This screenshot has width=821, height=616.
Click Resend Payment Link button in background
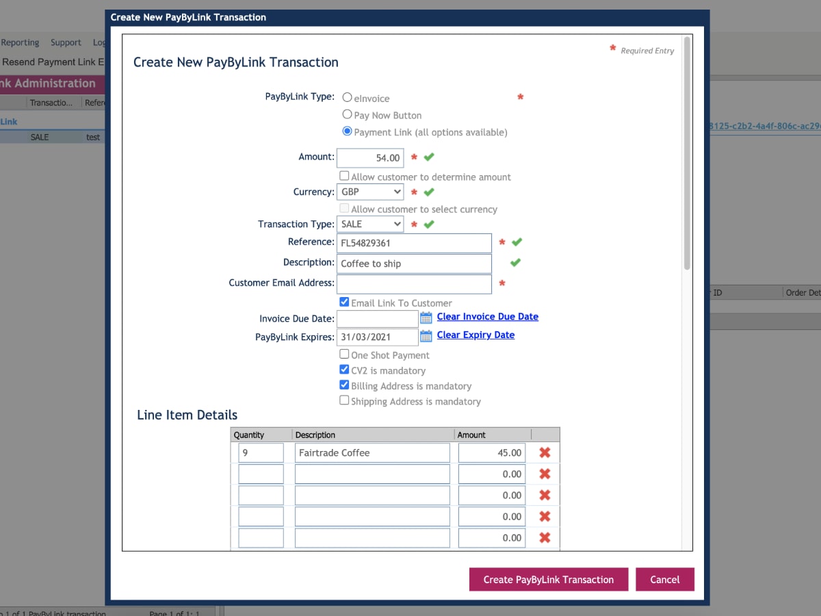[x=53, y=62]
